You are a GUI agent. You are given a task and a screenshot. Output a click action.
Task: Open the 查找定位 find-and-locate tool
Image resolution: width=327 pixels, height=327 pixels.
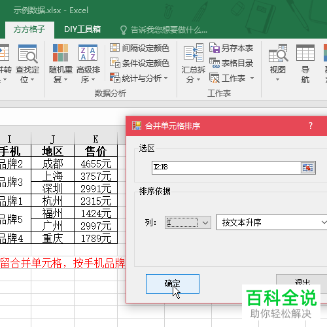click(x=27, y=63)
